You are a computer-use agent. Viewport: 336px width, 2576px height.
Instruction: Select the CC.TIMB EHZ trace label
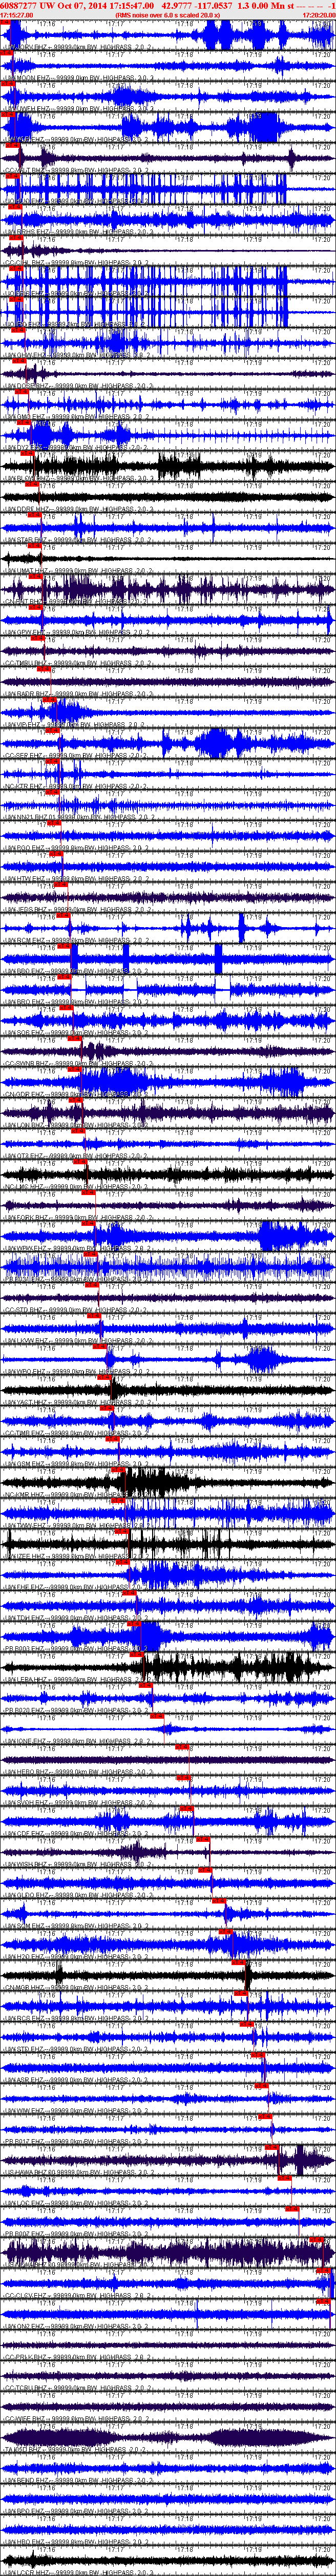[x=78, y=1433]
